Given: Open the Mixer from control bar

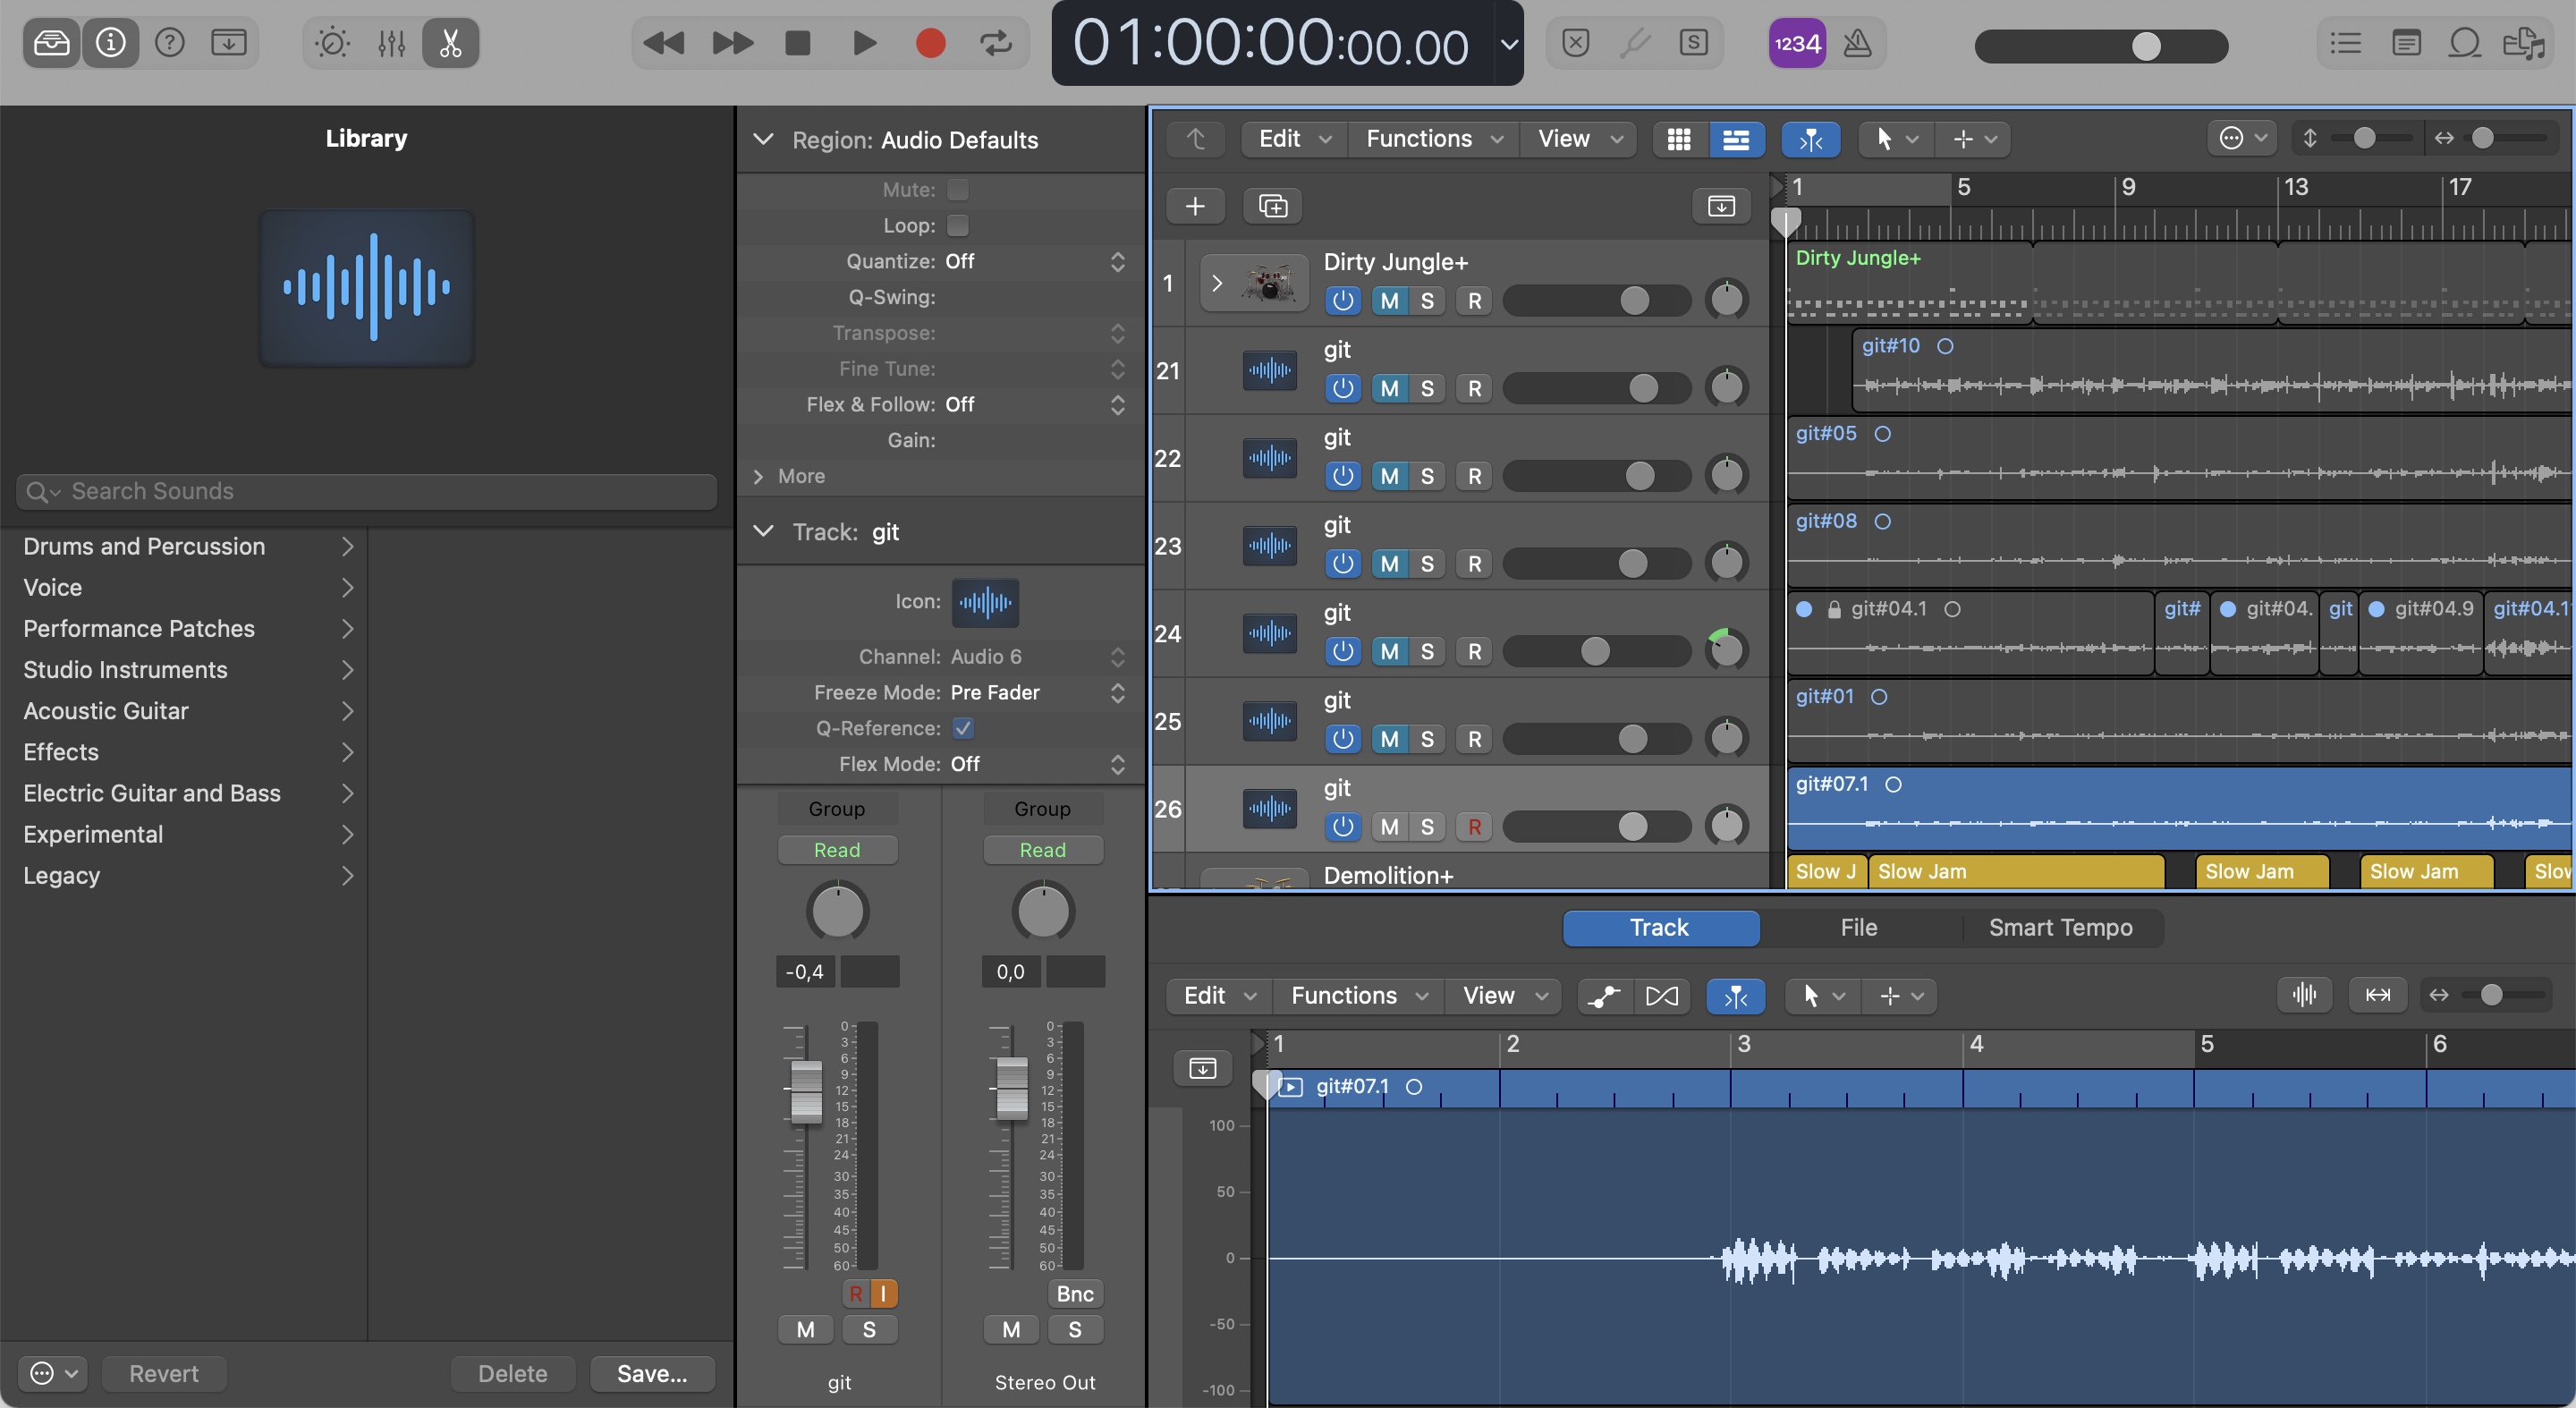Looking at the screenshot, I should pos(391,43).
